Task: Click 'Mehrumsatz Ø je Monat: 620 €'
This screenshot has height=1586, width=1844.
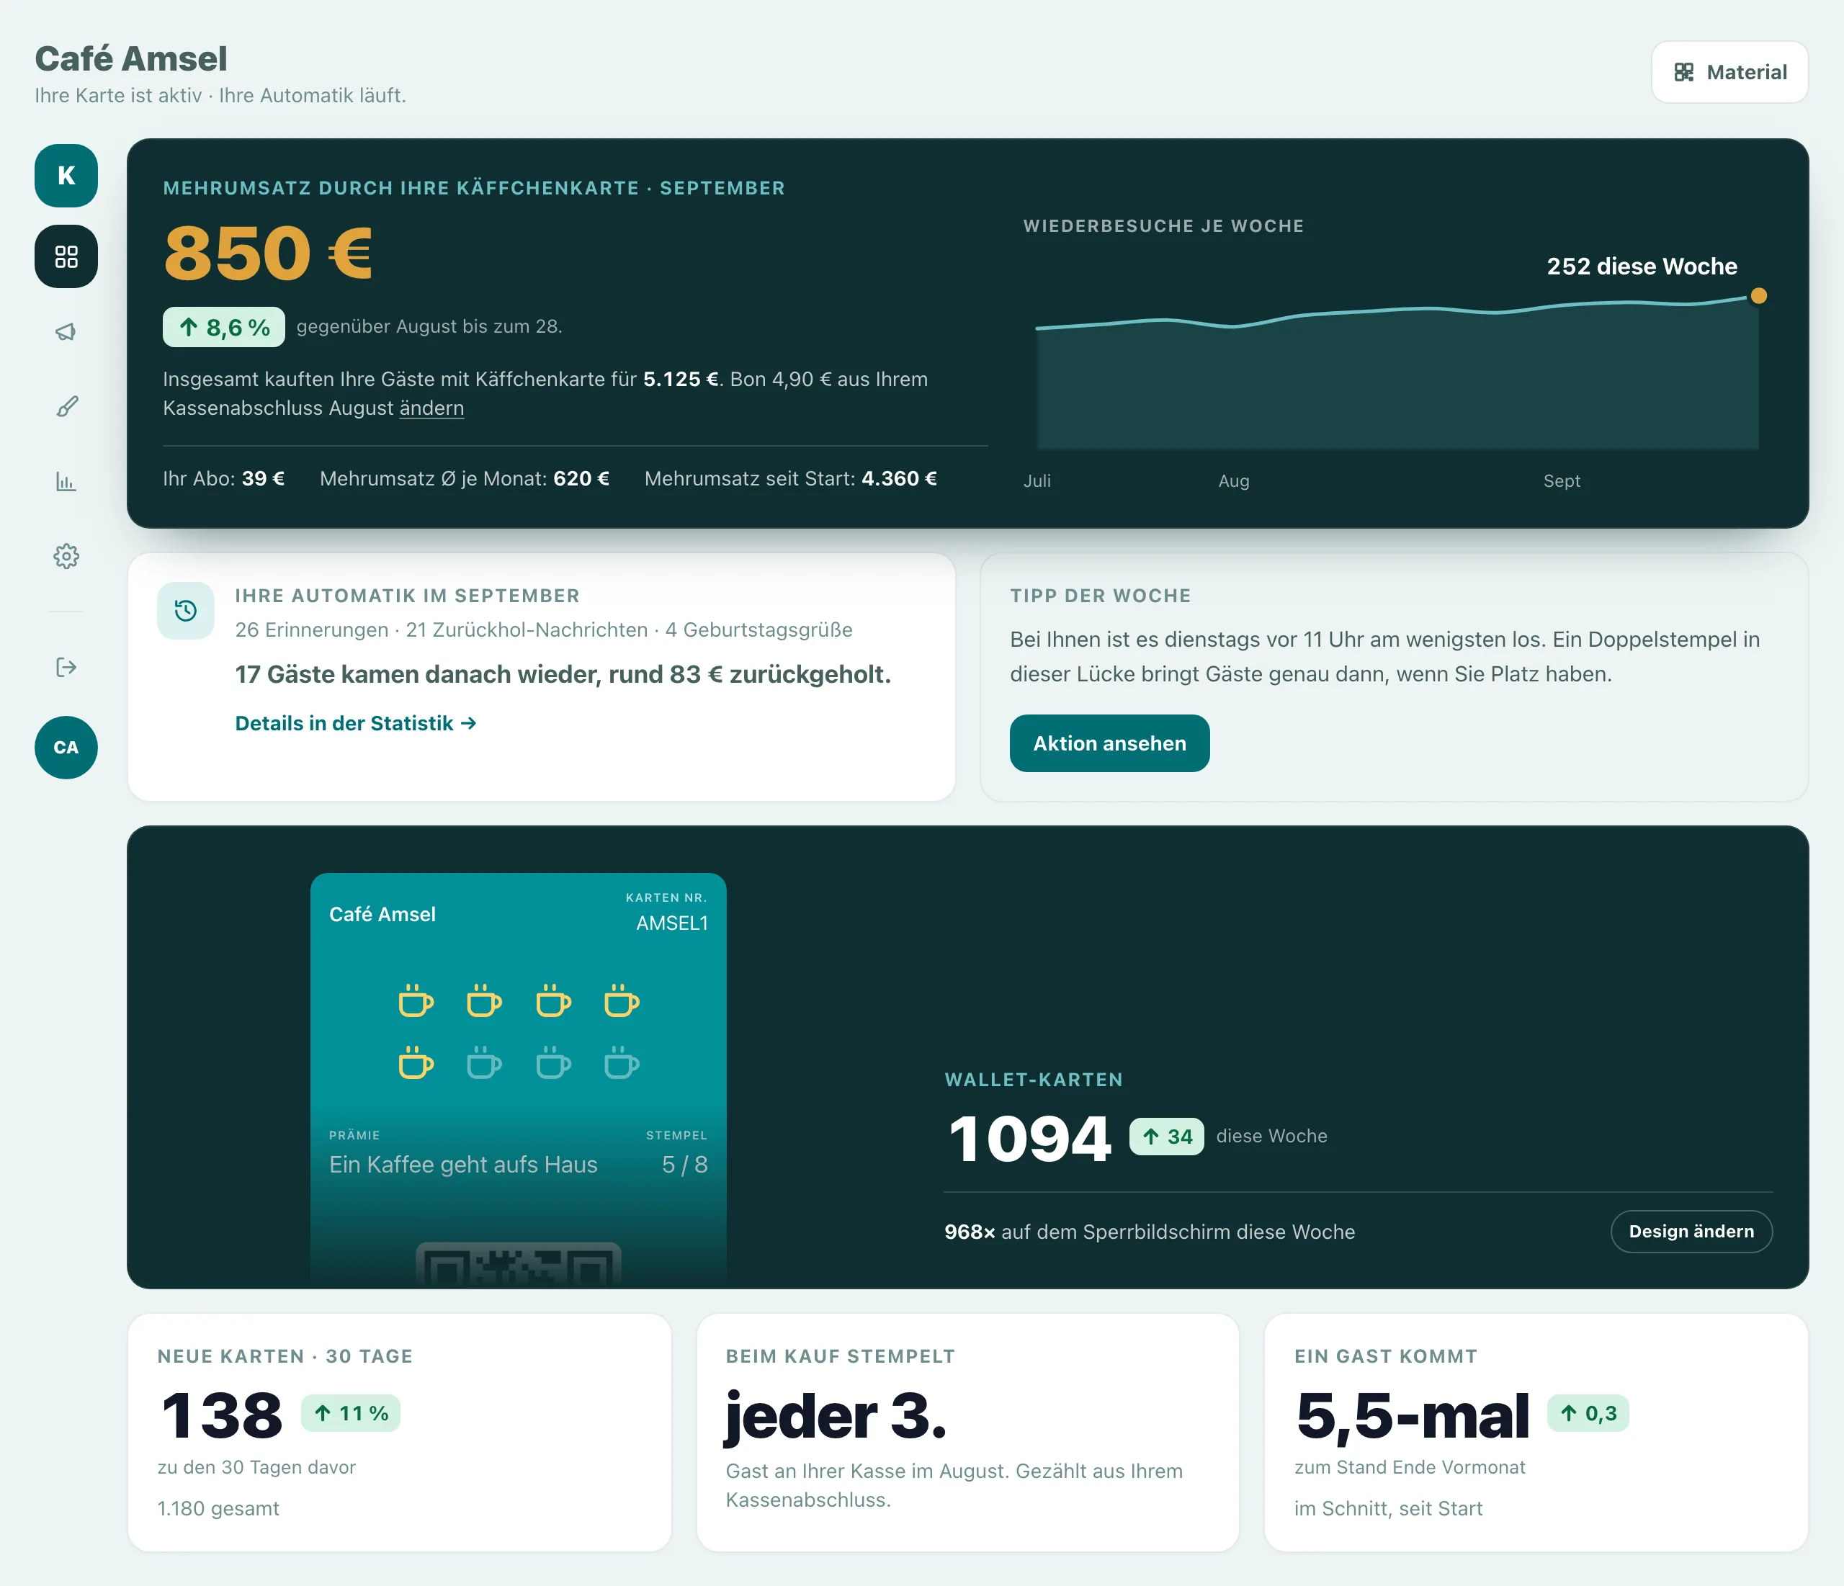Action: pyautogui.click(x=465, y=479)
